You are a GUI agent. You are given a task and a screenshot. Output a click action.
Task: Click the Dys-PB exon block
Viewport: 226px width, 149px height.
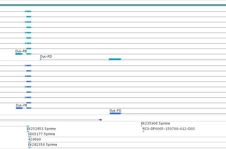[19, 108]
